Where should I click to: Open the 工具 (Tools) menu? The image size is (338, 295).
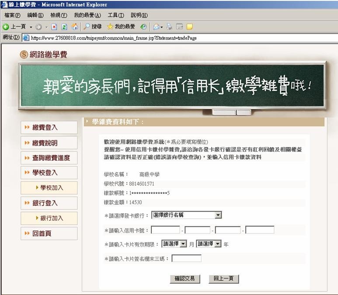(x=115, y=15)
